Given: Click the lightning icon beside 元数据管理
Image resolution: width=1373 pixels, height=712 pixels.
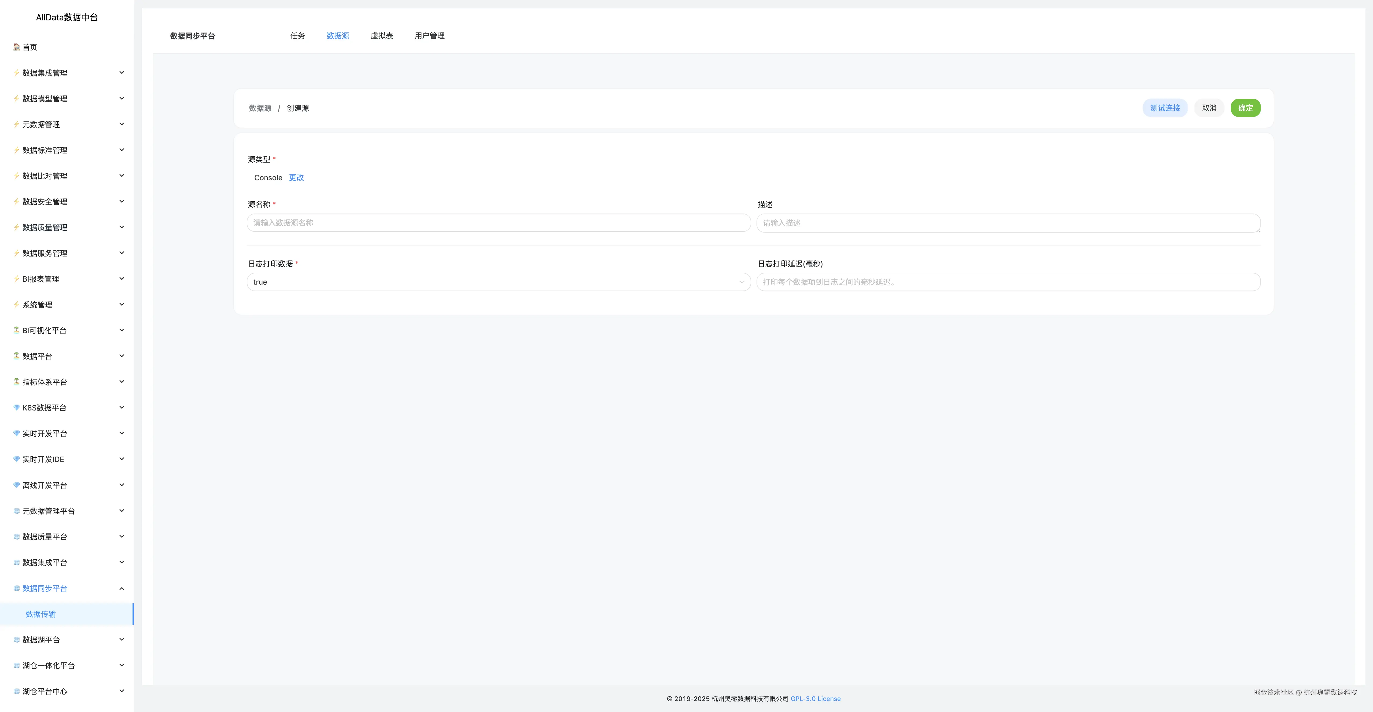Looking at the screenshot, I should 17,124.
